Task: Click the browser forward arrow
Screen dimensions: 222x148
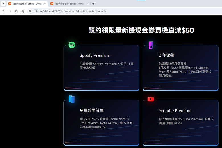Action: tap(10, 11)
